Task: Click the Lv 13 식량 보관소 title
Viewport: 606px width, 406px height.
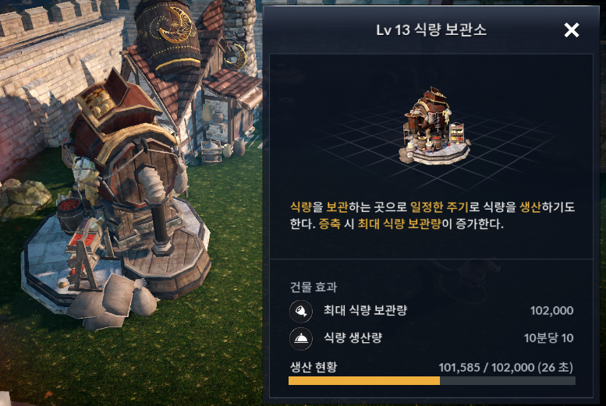Action: click(431, 30)
